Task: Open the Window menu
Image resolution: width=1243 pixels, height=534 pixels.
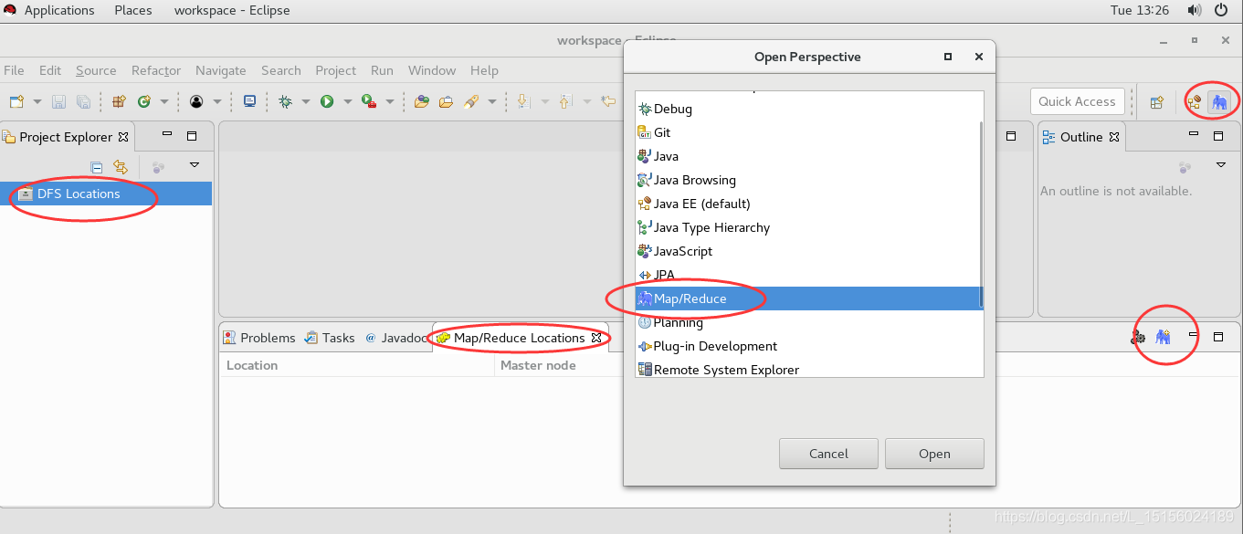Action: 432,70
